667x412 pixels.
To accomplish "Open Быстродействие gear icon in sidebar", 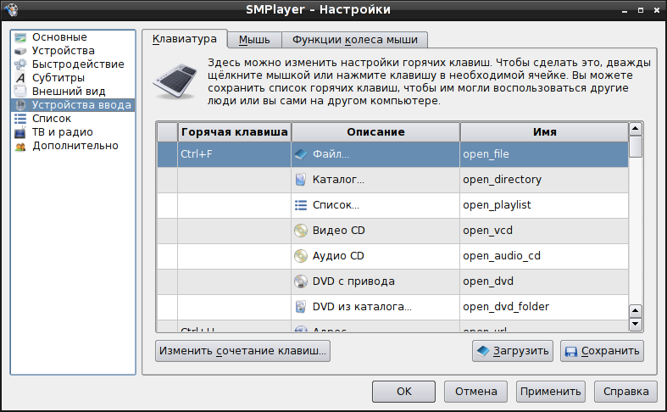I will (x=20, y=64).
